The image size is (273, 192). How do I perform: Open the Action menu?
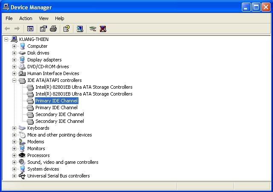click(x=26, y=18)
